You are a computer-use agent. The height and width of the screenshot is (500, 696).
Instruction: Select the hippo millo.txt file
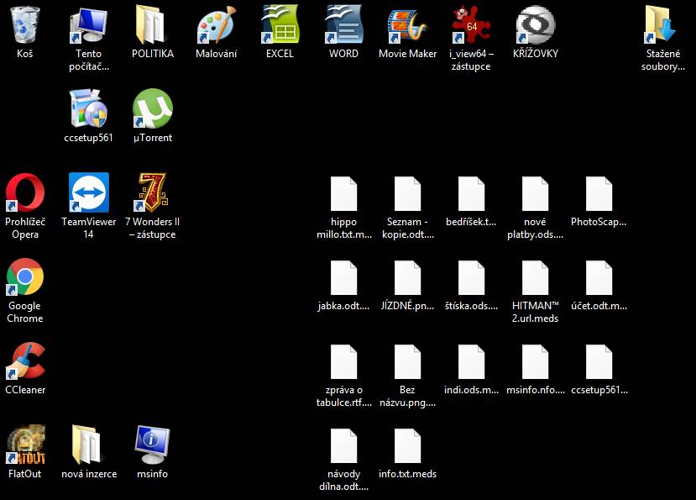343,194
